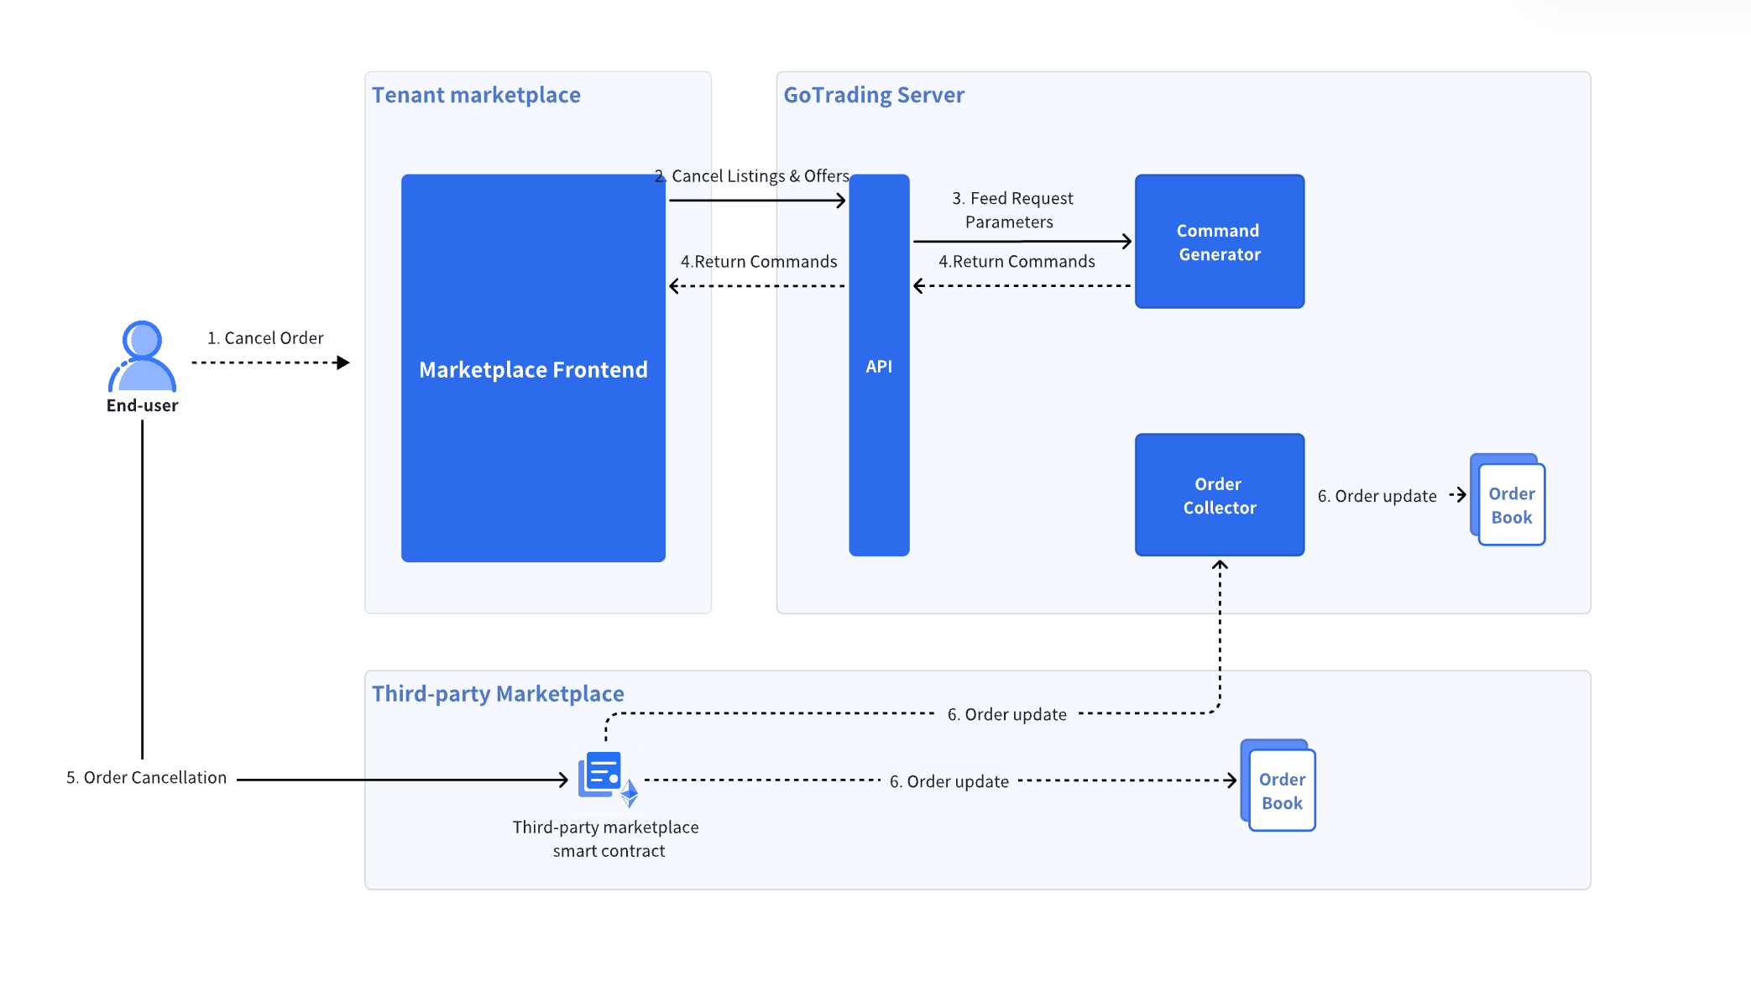Select the '3. Feed Request Parameters' text
This screenshot has height=1002, width=1751.
pyautogui.click(x=1011, y=210)
